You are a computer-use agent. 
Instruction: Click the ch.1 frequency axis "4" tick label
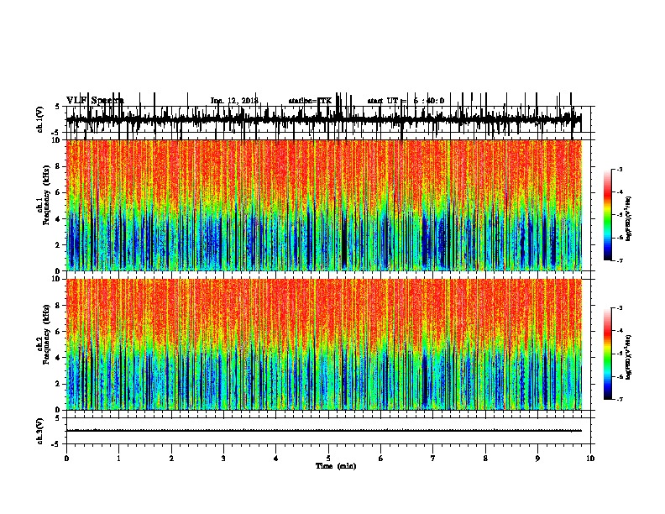59,219
